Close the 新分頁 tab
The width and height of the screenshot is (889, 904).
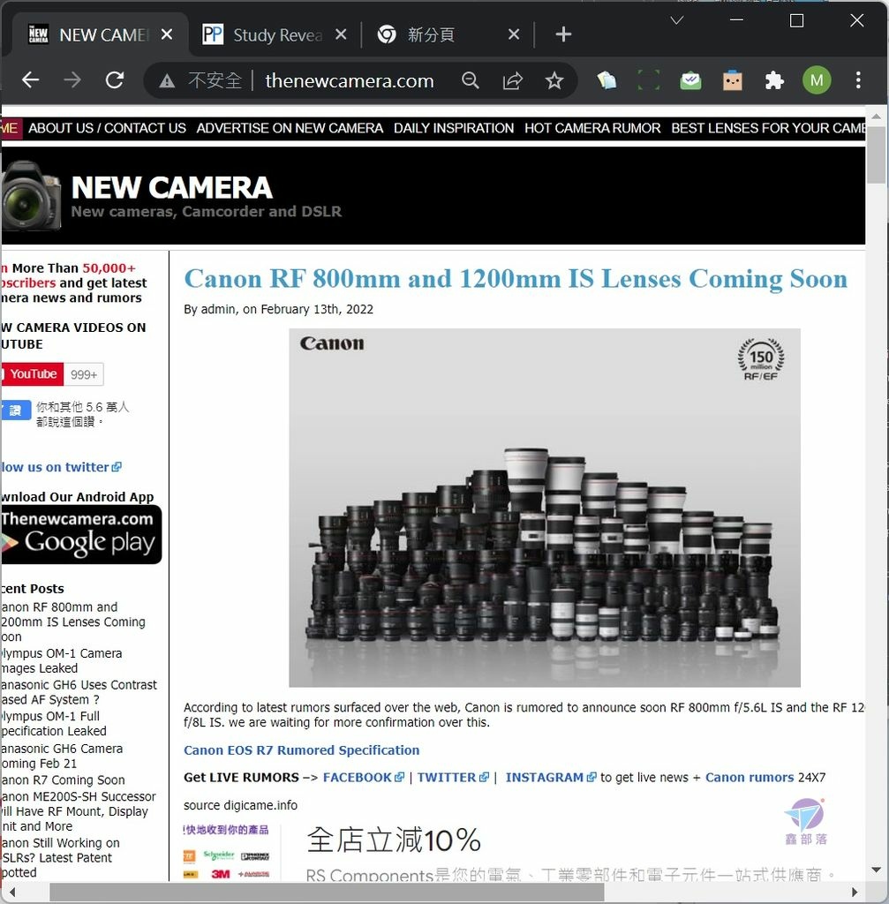514,34
